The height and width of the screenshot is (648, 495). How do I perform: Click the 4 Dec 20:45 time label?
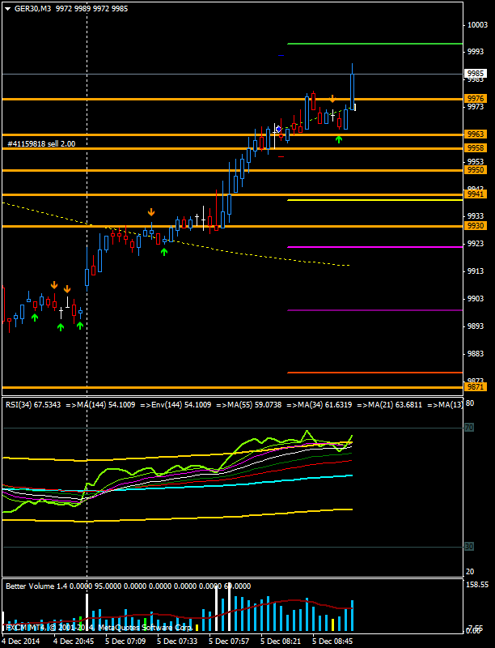(74, 641)
